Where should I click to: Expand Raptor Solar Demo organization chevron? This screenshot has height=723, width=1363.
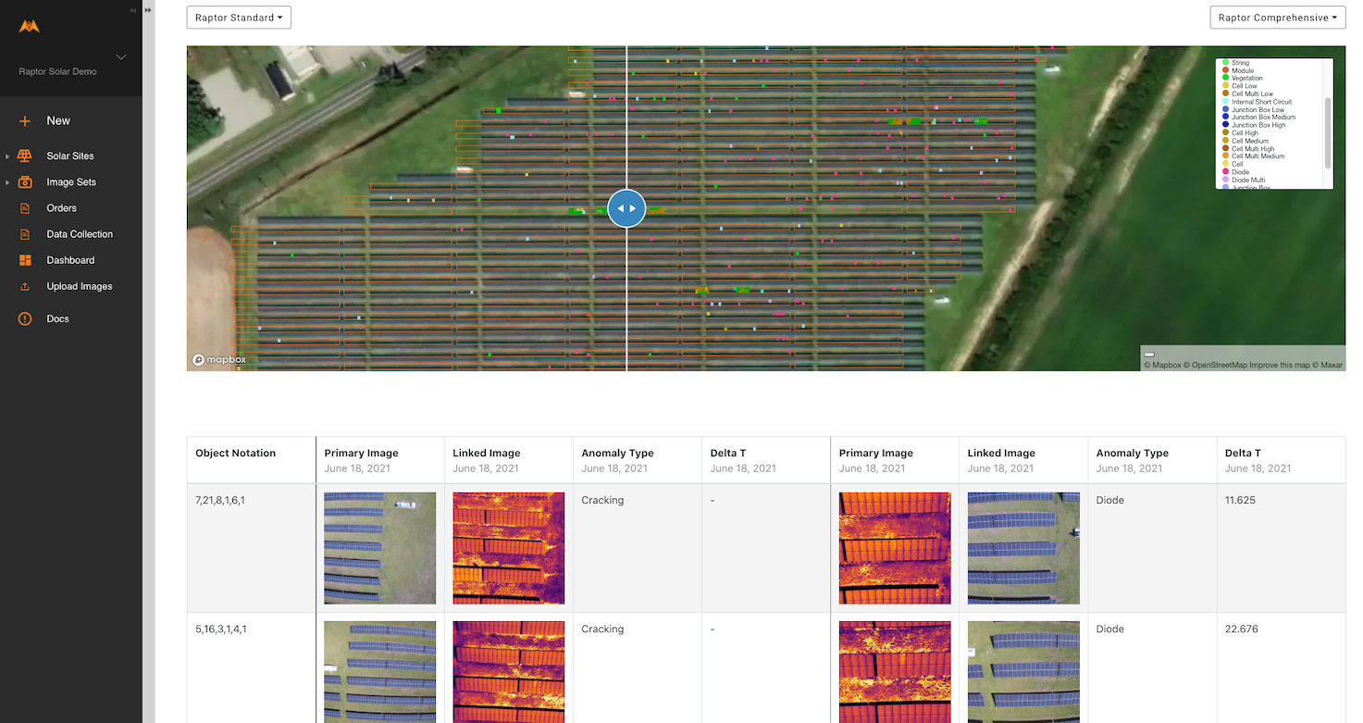pos(121,57)
